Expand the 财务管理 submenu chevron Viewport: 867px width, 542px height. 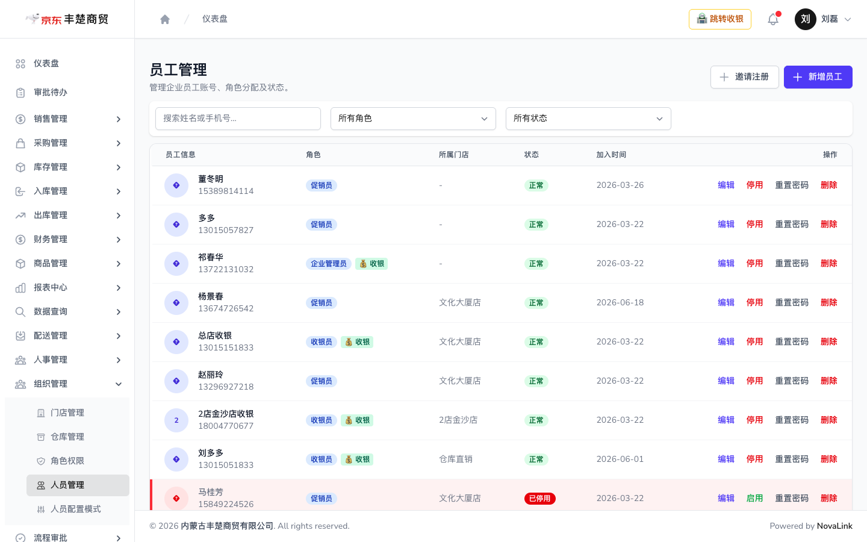click(119, 240)
